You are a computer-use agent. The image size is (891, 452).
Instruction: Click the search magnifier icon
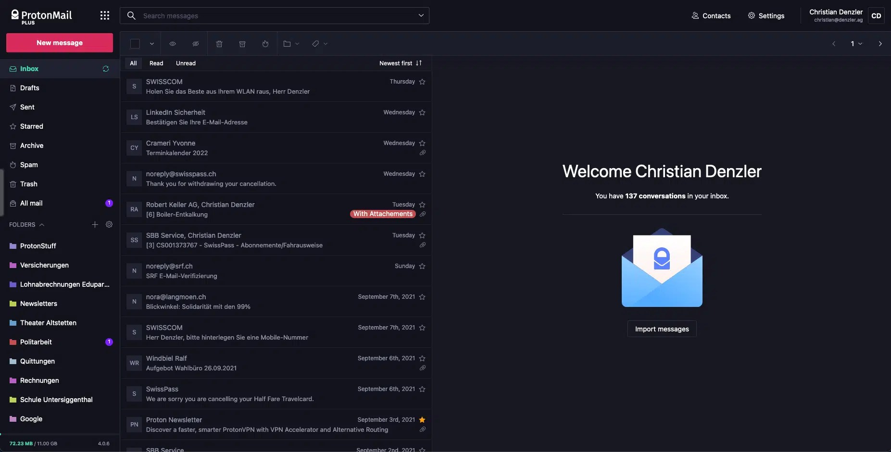click(x=131, y=15)
